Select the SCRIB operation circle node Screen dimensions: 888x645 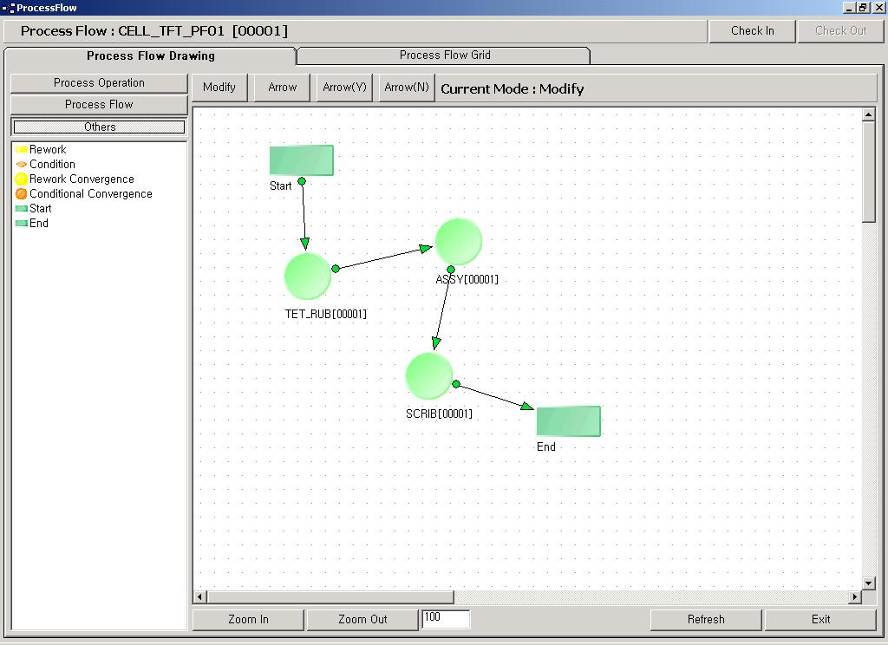pos(428,376)
